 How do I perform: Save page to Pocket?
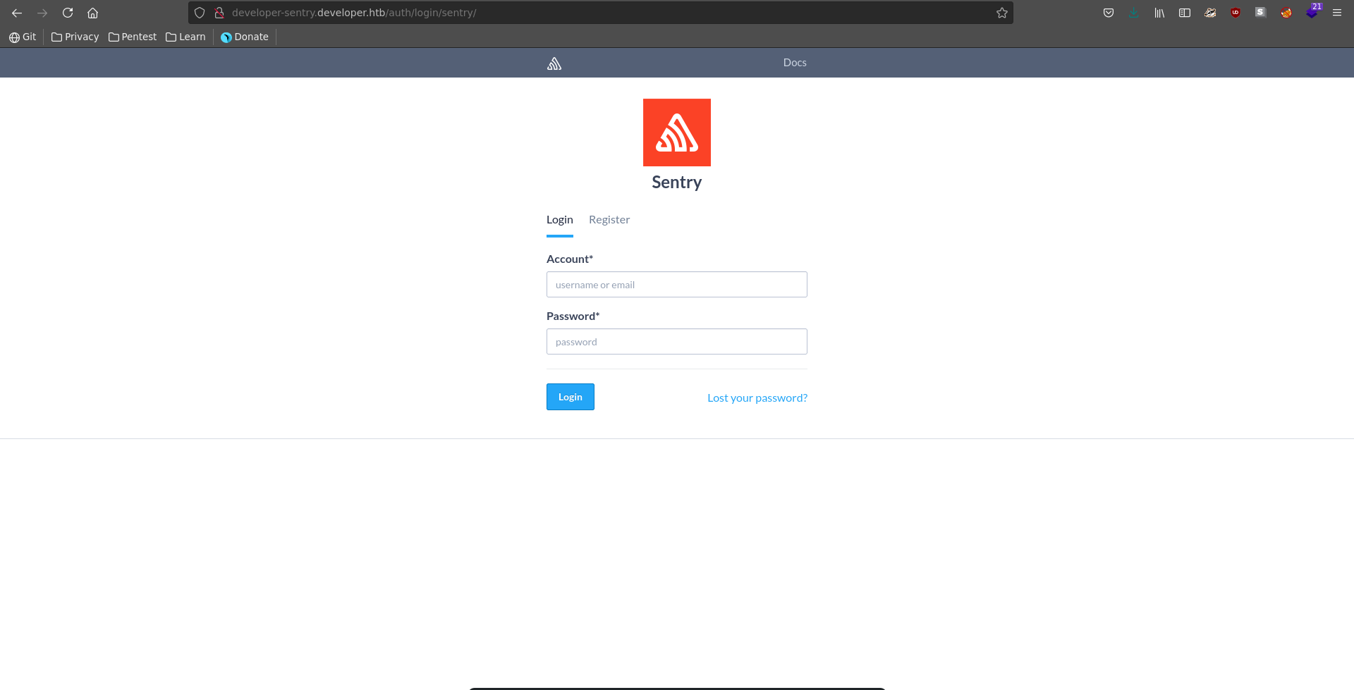click(1109, 13)
